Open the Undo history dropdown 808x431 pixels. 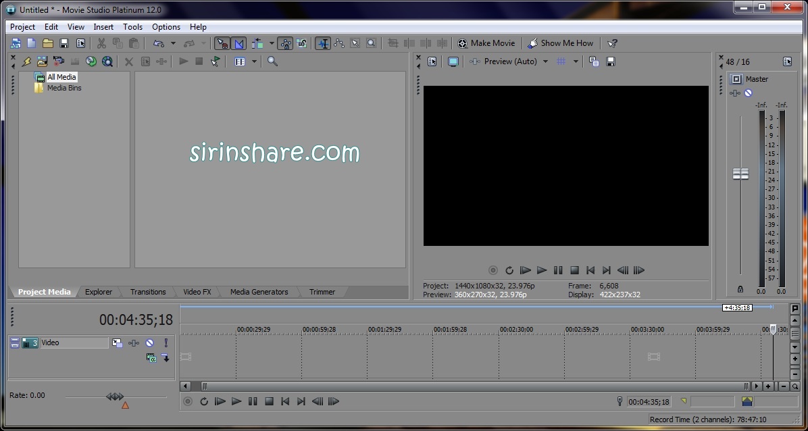tap(173, 43)
